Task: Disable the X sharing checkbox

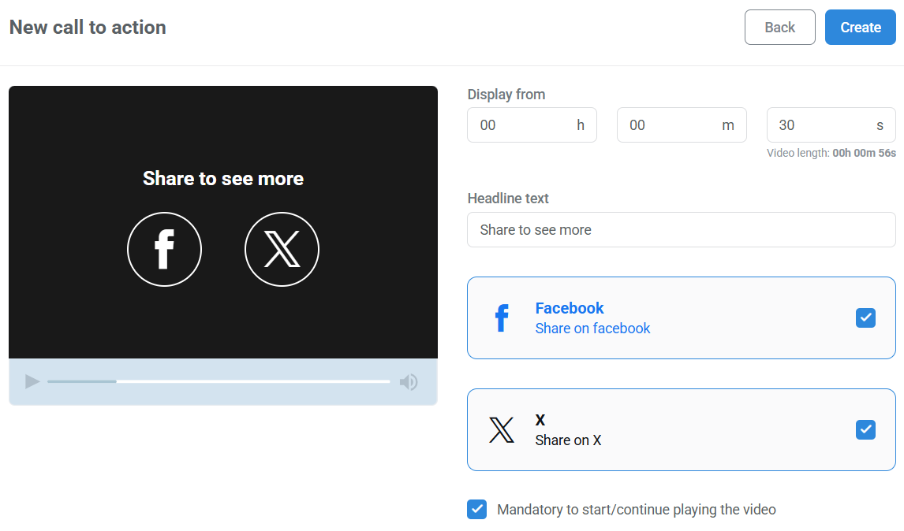Action: pyautogui.click(x=865, y=429)
